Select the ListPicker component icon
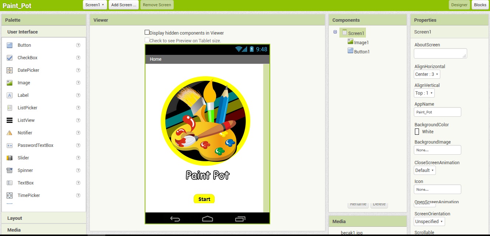This screenshot has width=490, height=236. [x=10, y=108]
